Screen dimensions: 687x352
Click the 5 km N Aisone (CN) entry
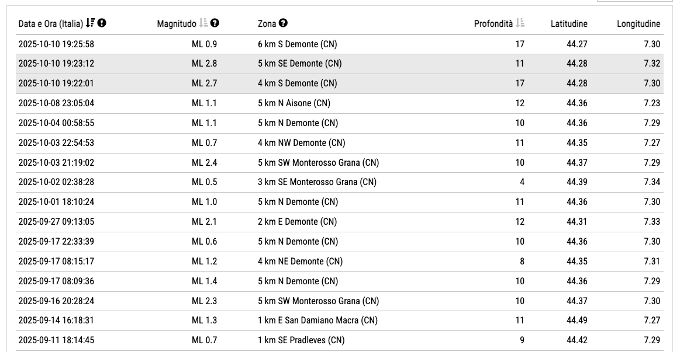[294, 103]
